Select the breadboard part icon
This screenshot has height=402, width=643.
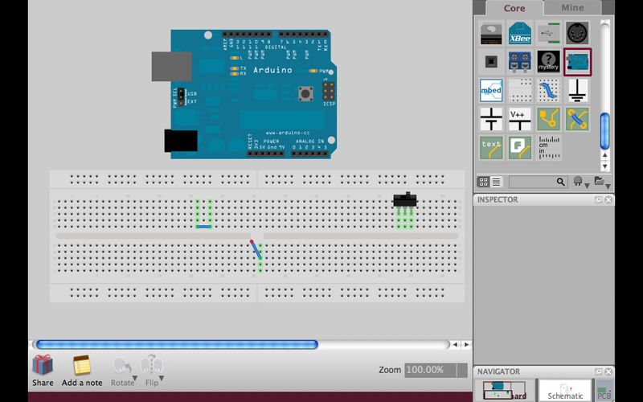point(519,91)
